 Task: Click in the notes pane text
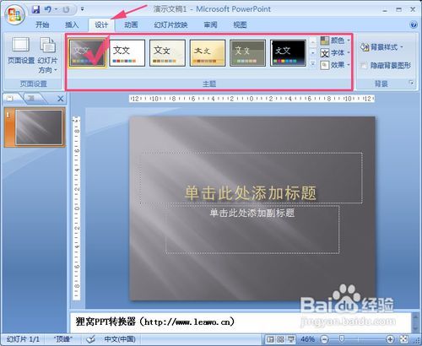(154, 322)
